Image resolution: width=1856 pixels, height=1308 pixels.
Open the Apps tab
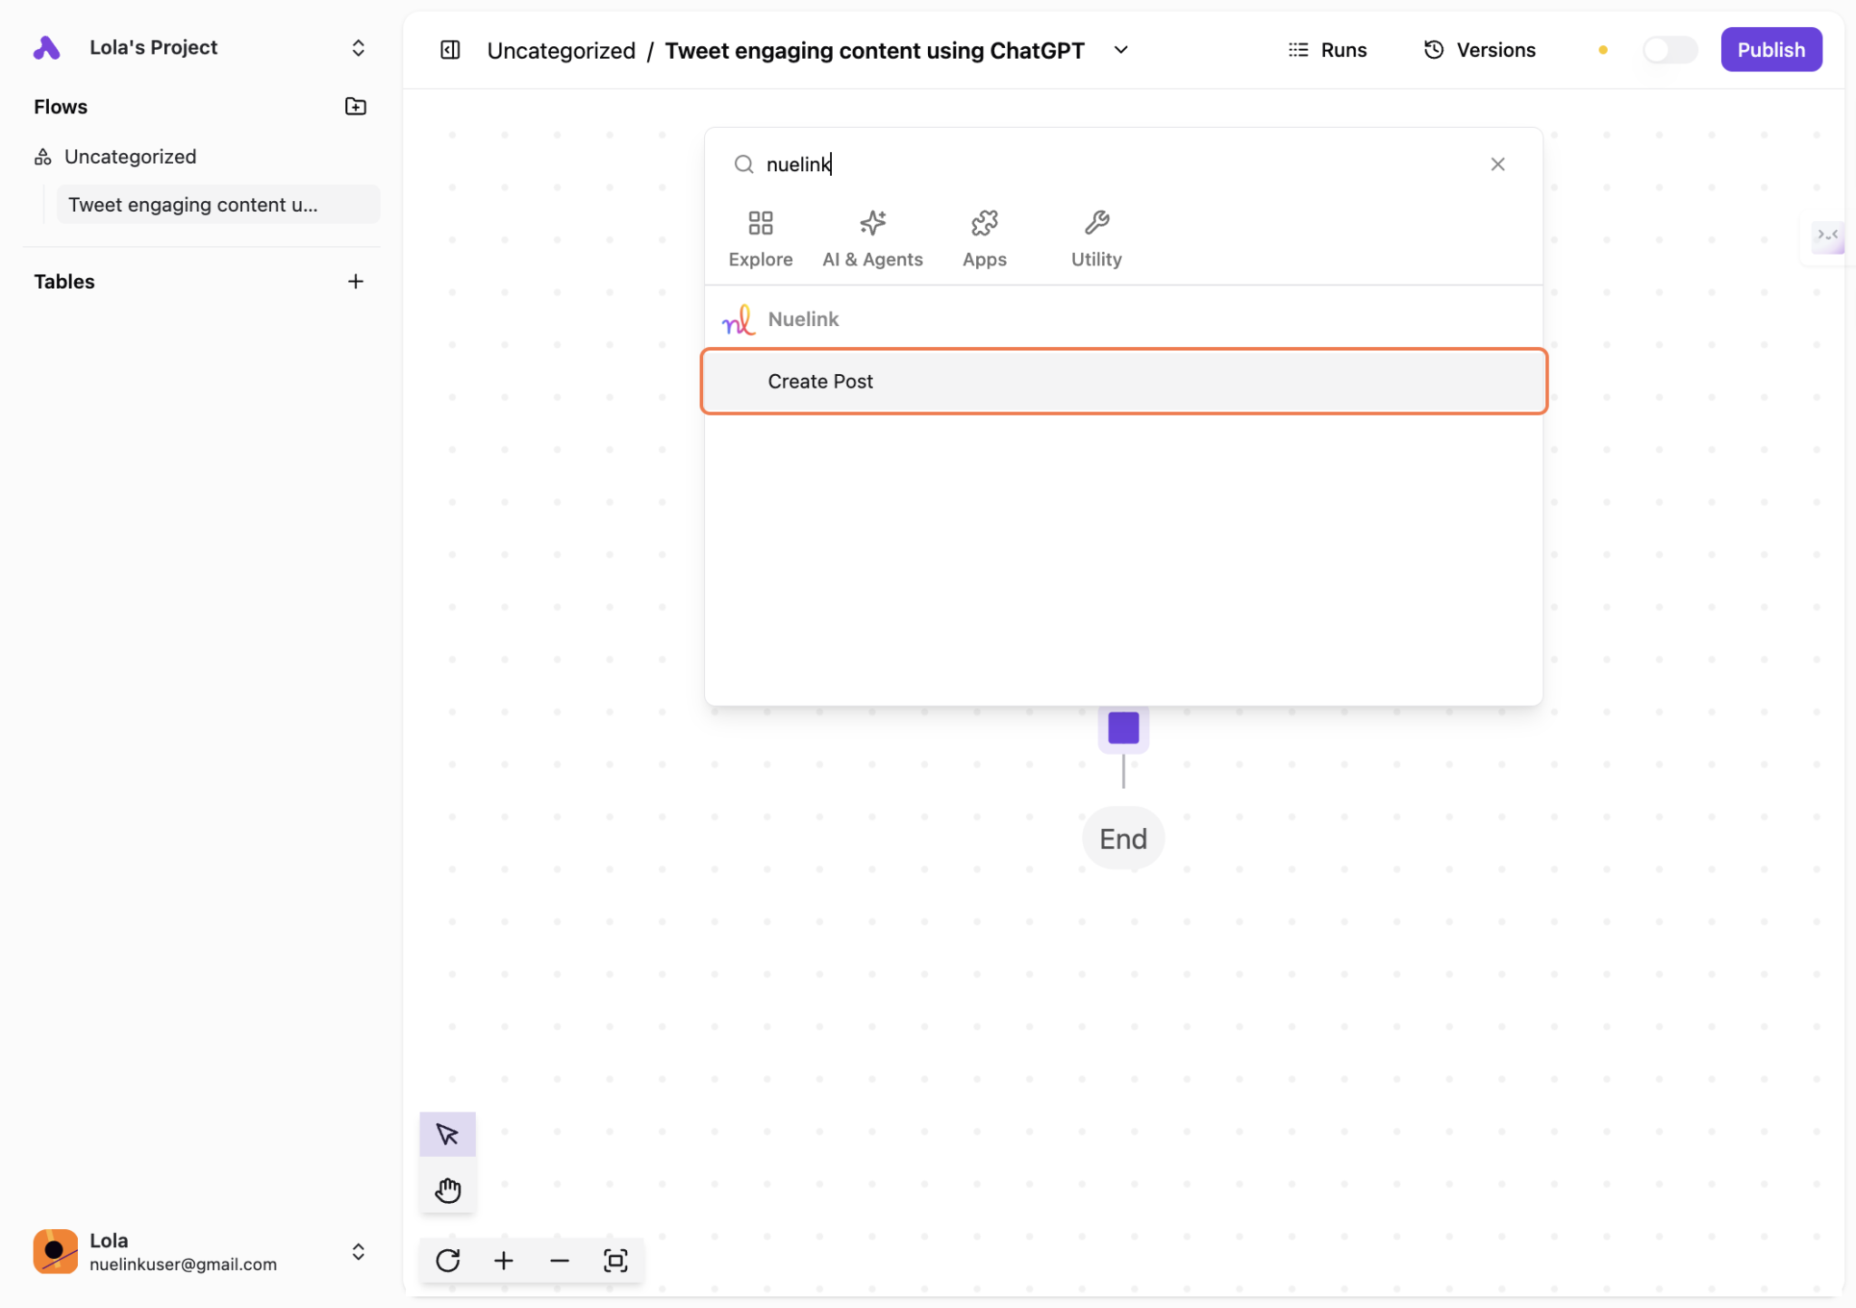click(x=984, y=239)
